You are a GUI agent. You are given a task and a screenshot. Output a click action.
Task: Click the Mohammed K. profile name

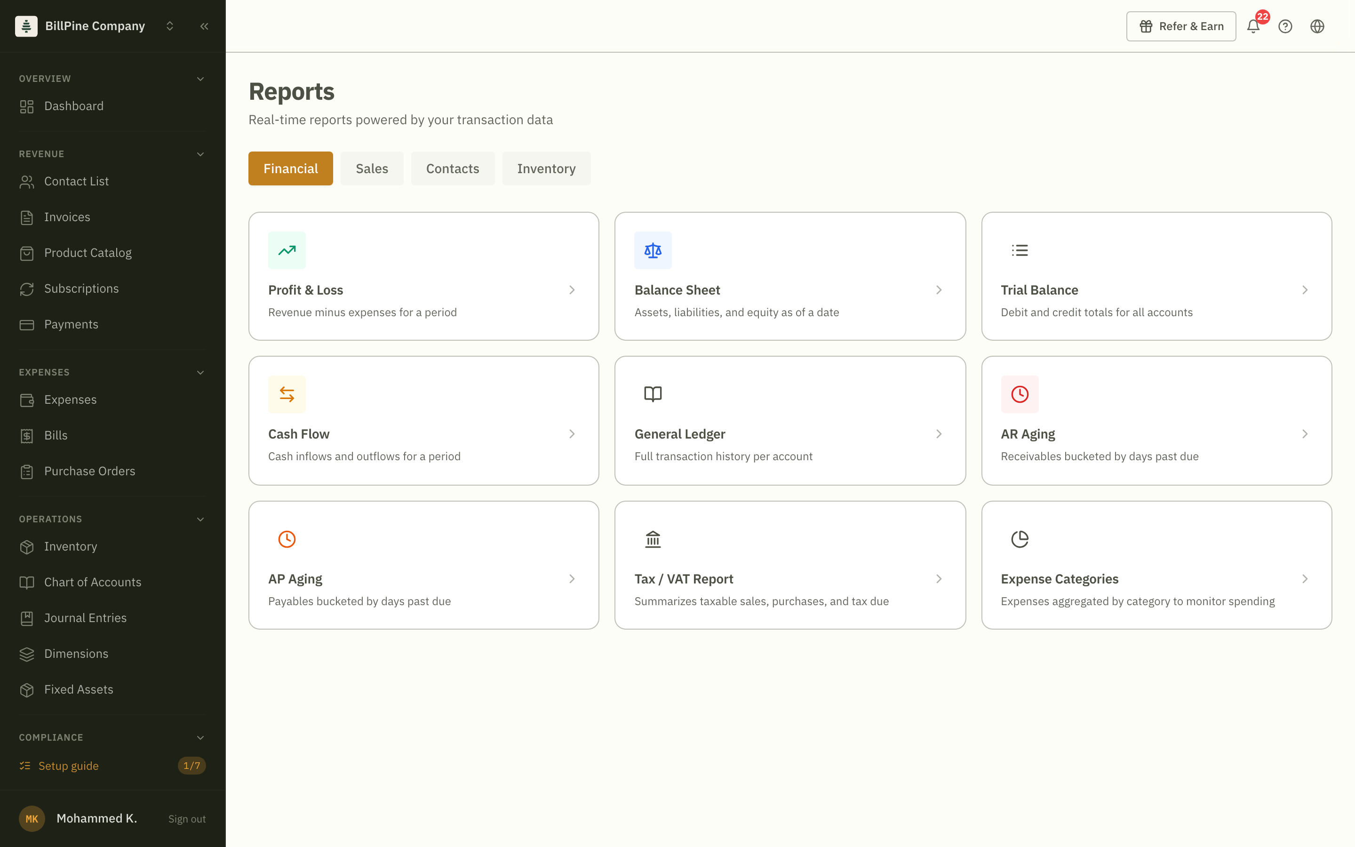(x=97, y=818)
